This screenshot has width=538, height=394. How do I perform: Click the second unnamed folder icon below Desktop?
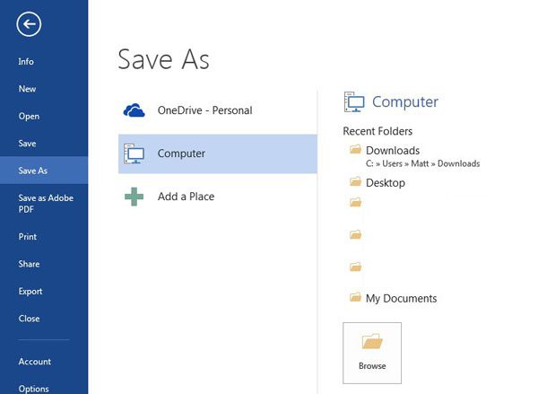[x=355, y=234]
